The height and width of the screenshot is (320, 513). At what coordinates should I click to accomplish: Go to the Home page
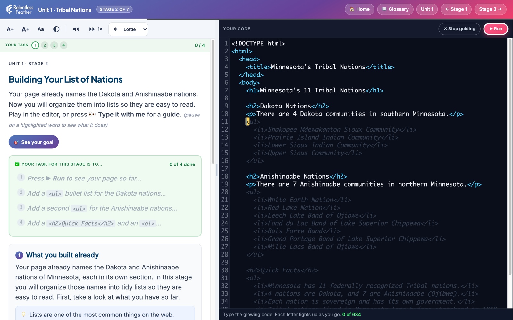[359, 9]
